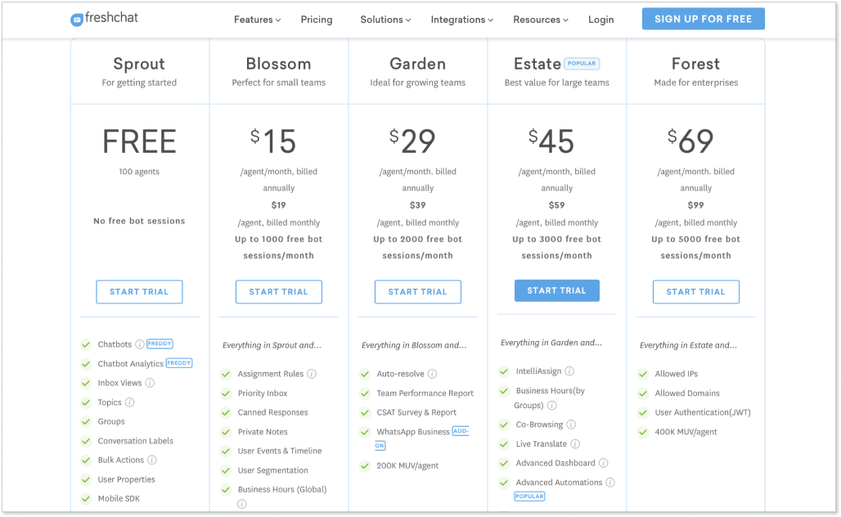Click info icon next to Co-Browsing

pos(571,425)
